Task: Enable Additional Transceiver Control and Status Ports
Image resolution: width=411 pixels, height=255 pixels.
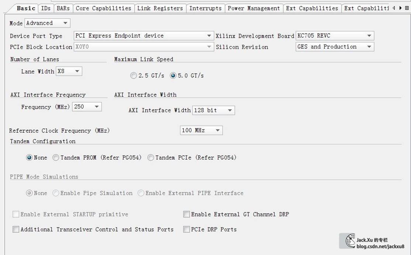Action: pyautogui.click(x=16, y=230)
